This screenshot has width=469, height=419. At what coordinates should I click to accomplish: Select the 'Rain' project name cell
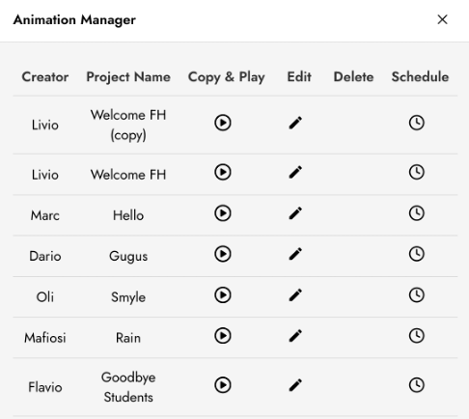click(x=128, y=338)
